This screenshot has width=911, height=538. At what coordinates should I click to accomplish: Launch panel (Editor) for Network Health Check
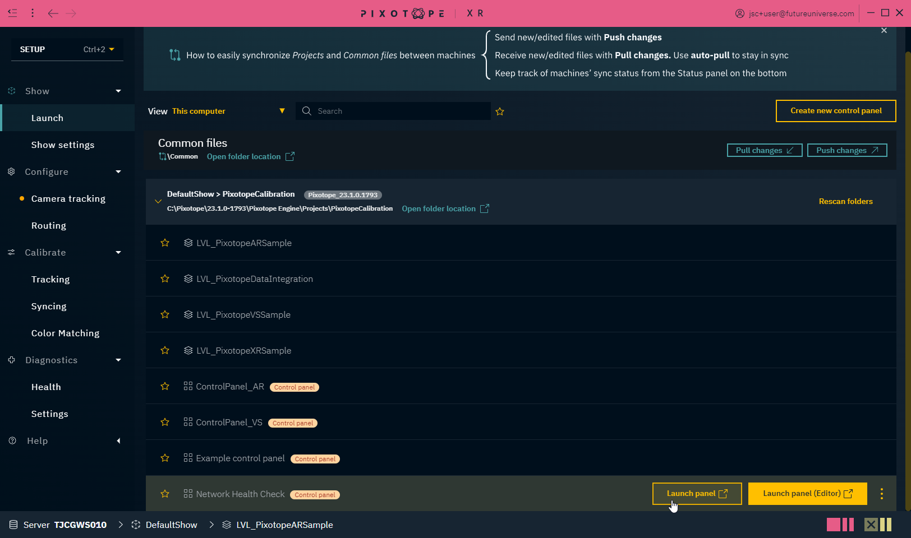click(807, 494)
